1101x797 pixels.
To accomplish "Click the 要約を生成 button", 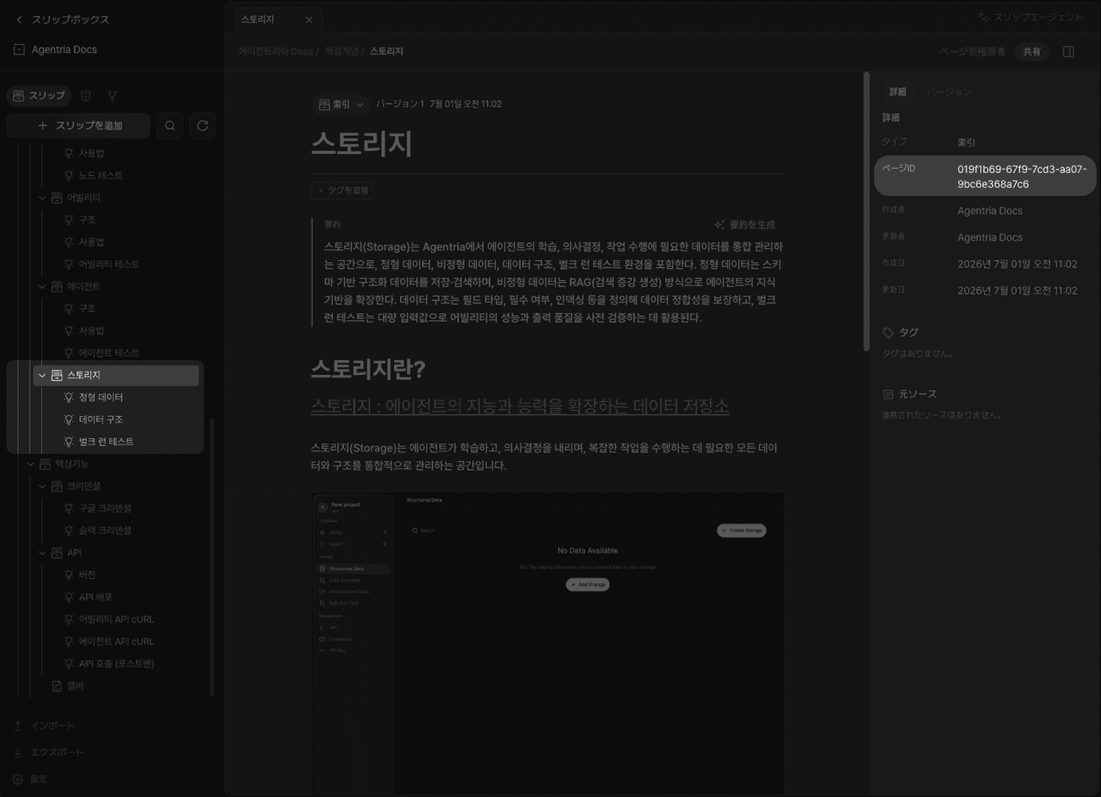I will [745, 225].
